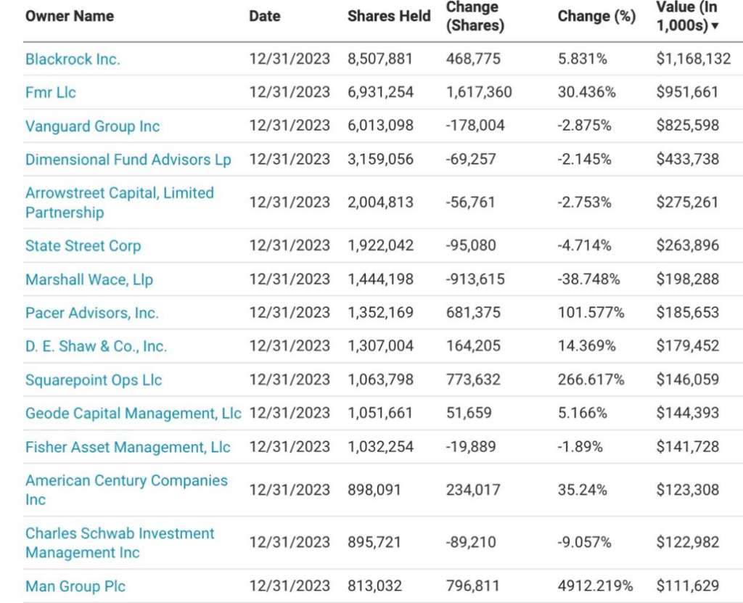
Task: Open Pacer Advisors, Inc. link
Action: 91,313
